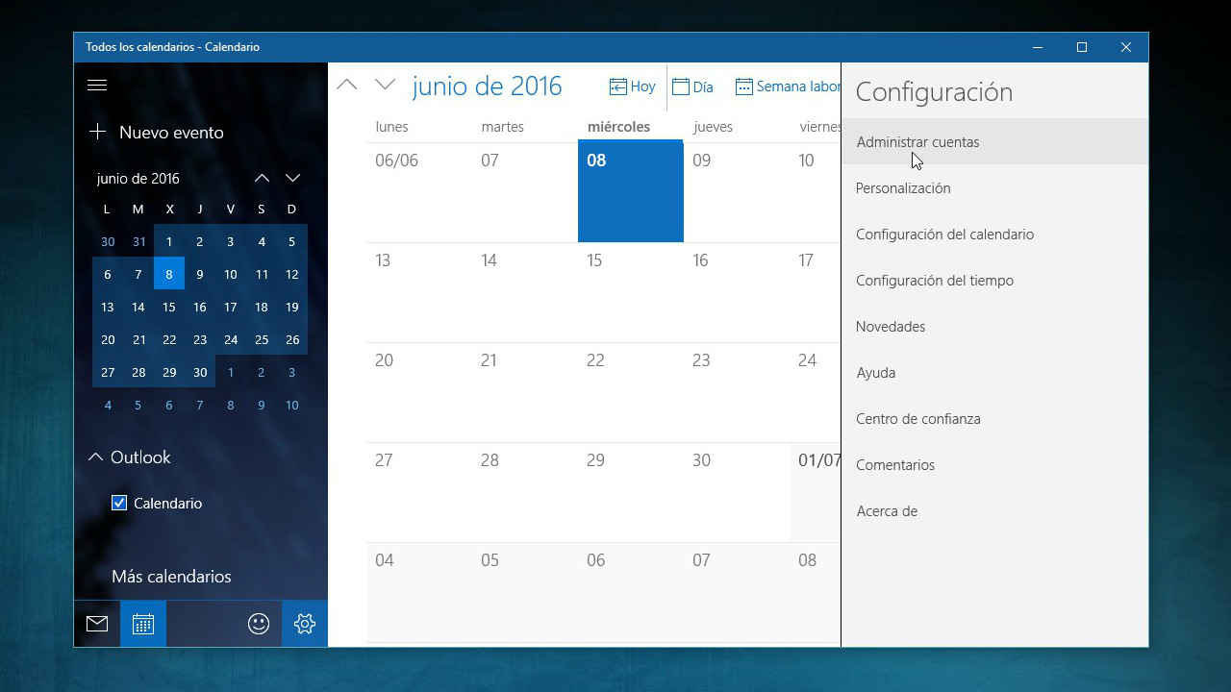Viewport: 1231px width, 692px height.
Task: Minimize the Calendario window
Action: [1038, 47]
